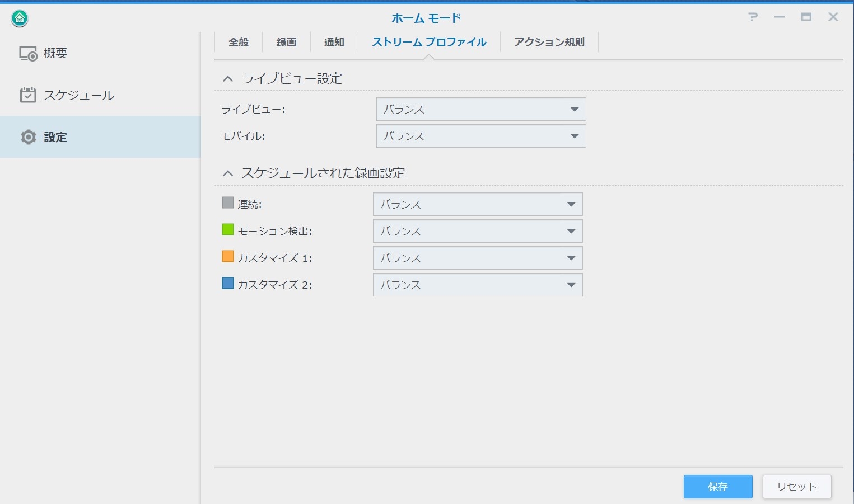Click the 概要 overview icon in sidebar
This screenshot has height=504, width=854.
click(x=28, y=54)
